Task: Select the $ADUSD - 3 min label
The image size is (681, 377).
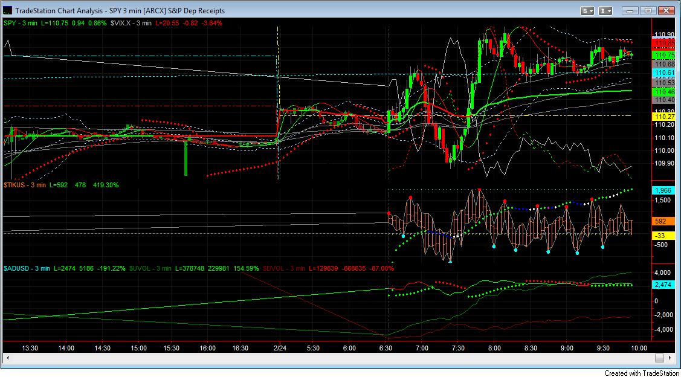Action: [27, 268]
